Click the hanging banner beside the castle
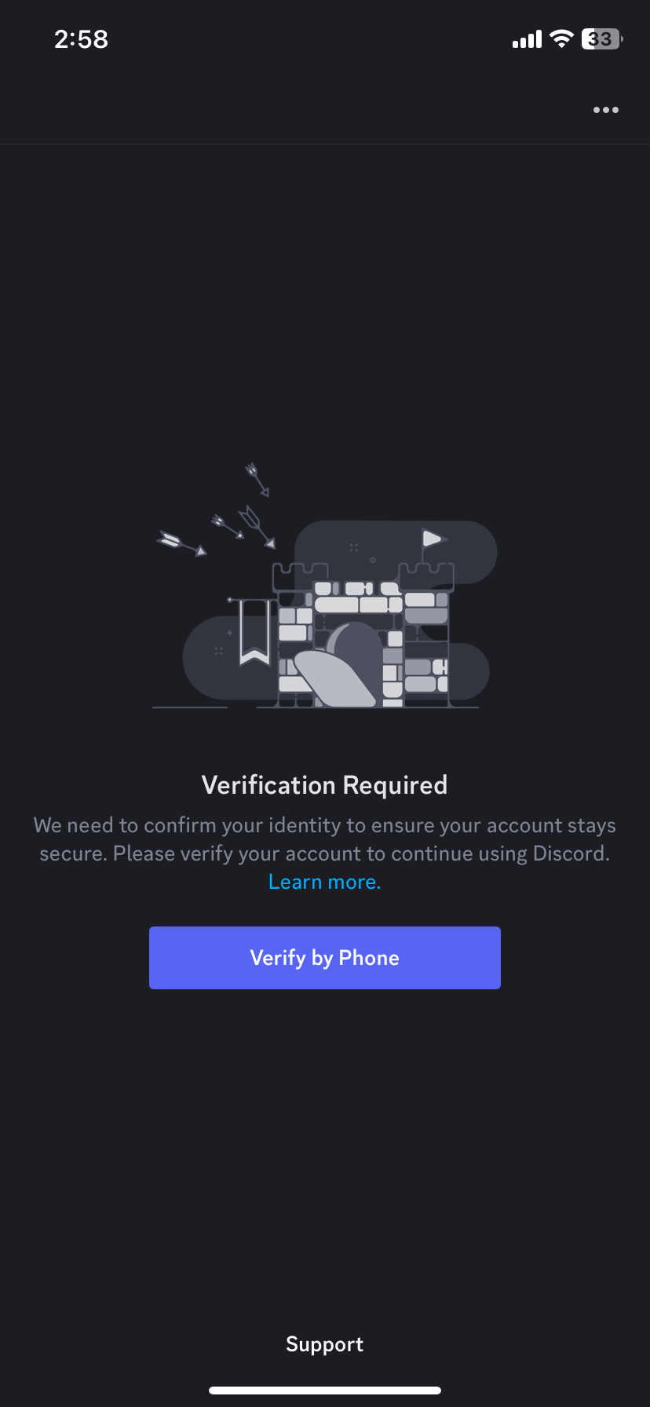Viewport: 650px width, 1407px height. pos(254,631)
